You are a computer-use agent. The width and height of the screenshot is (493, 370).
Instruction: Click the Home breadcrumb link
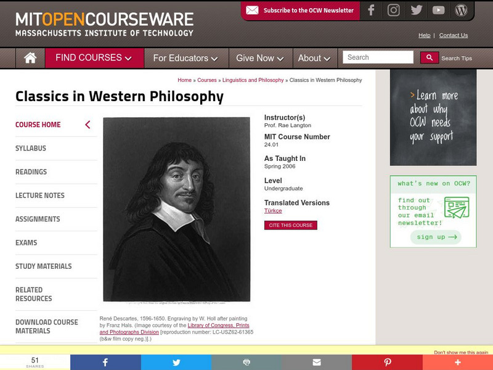pyautogui.click(x=184, y=80)
